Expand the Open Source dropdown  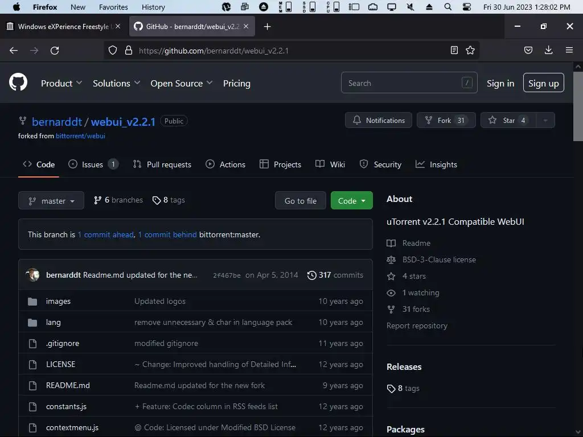pos(182,83)
